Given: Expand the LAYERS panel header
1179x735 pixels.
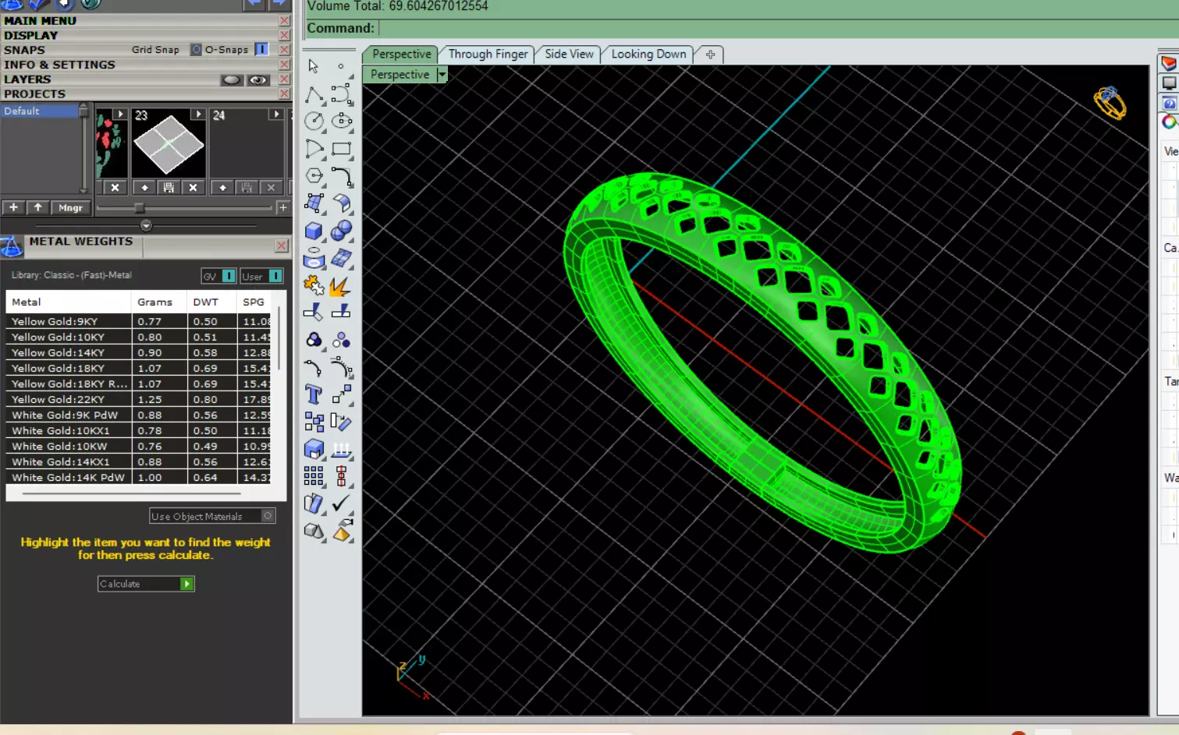Looking at the screenshot, I should pyautogui.click(x=27, y=80).
